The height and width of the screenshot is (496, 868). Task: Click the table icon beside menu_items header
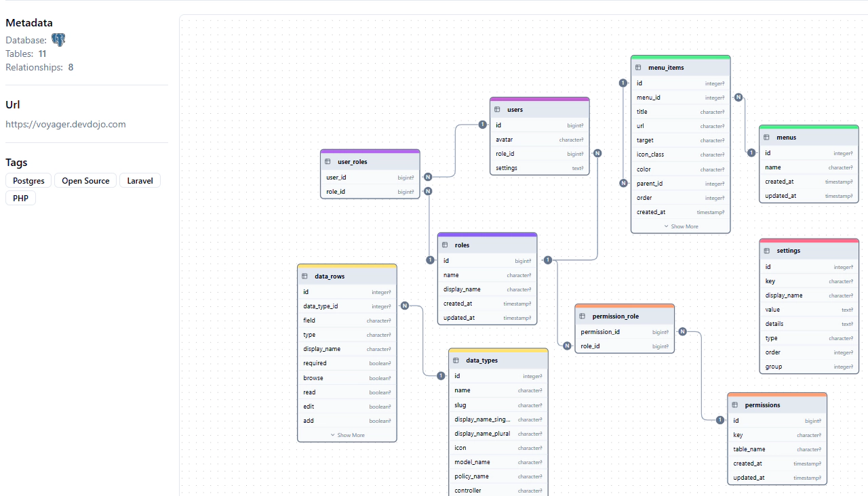[x=638, y=68]
